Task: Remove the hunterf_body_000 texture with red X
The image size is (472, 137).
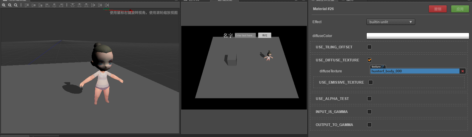Action: click(462, 71)
